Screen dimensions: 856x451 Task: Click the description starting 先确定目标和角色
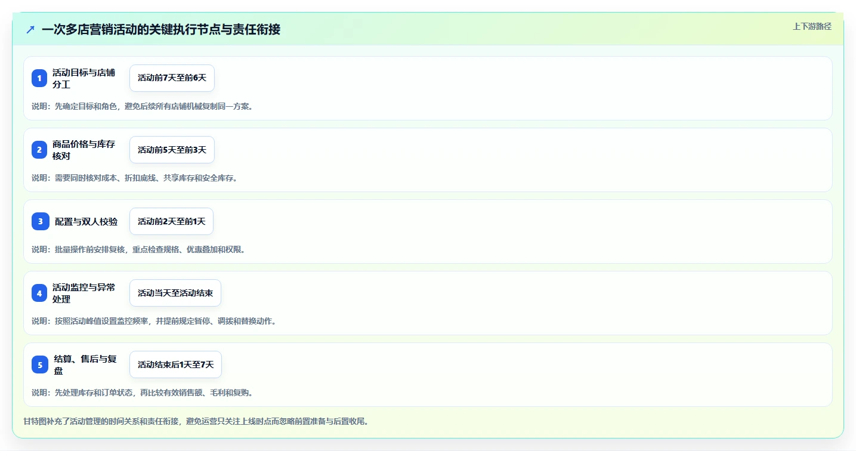pos(143,106)
